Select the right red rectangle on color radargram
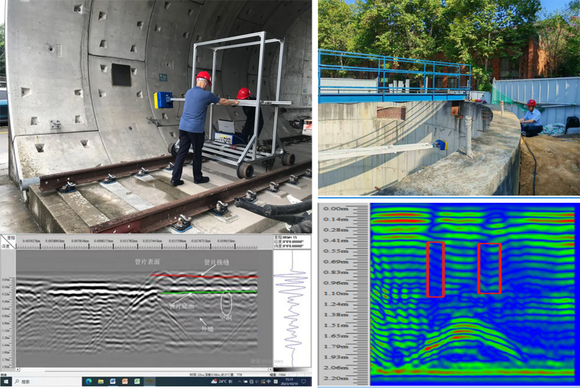 [490, 268]
